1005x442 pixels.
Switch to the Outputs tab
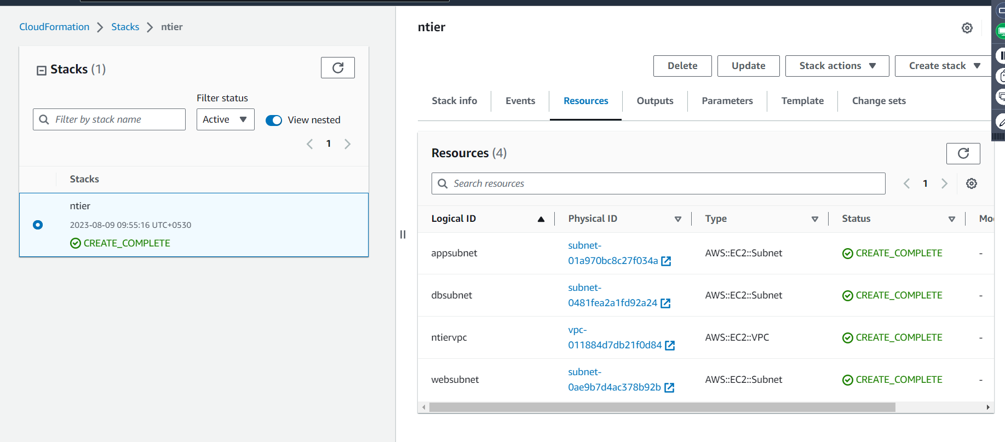pyautogui.click(x=655, y=101)
